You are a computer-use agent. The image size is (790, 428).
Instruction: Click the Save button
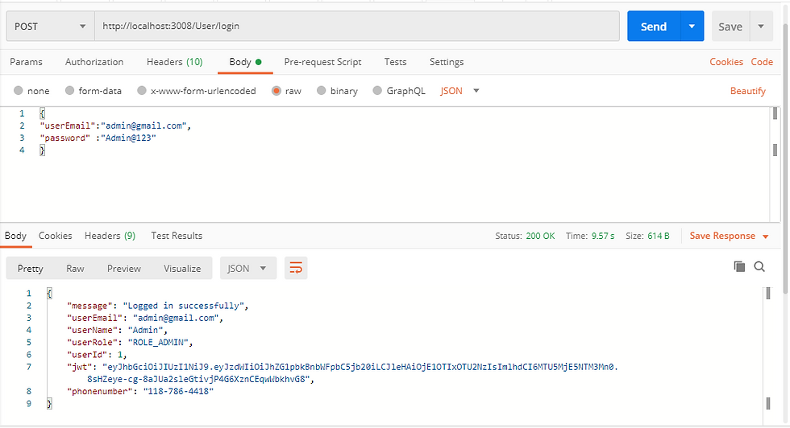pos(730,27)
